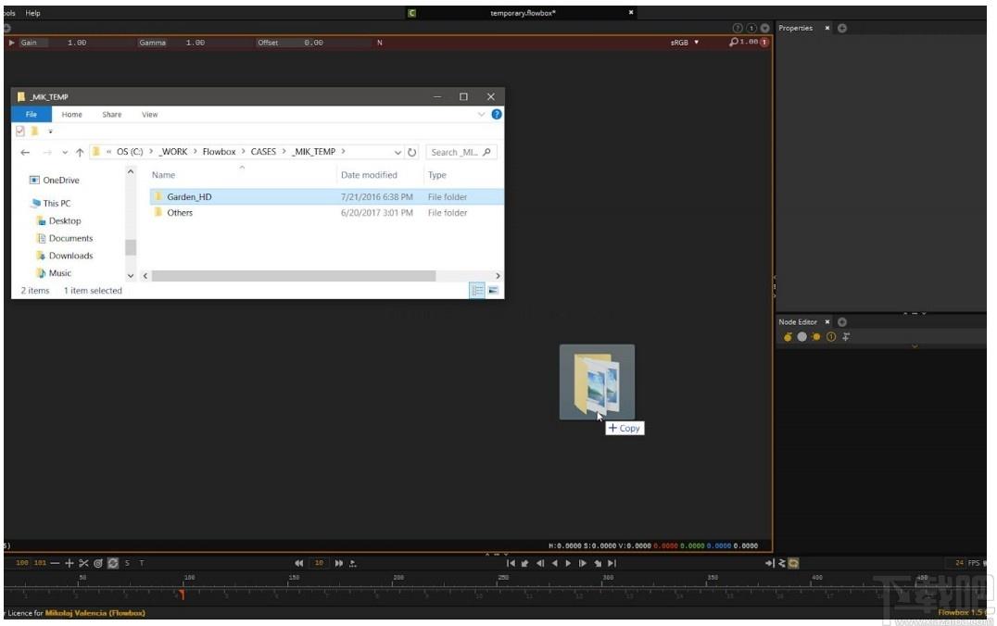Go up one folder level in Explorer
Image resolution: width=997 pixels, height=626 pixels.
[80, 152]
